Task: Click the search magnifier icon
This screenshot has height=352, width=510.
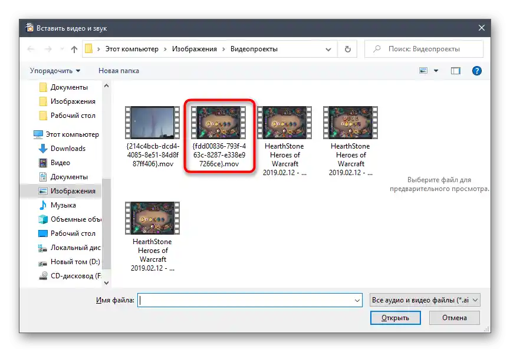Action: click(377, 49)
